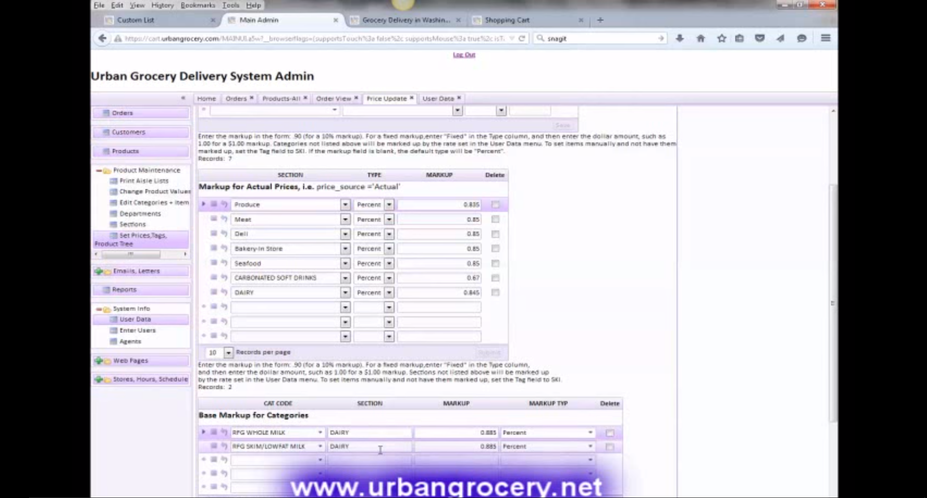Click the sidebar horizontal scrollbar thumb
The width and height of the screenshot is (927, 498).
(130, 254)
